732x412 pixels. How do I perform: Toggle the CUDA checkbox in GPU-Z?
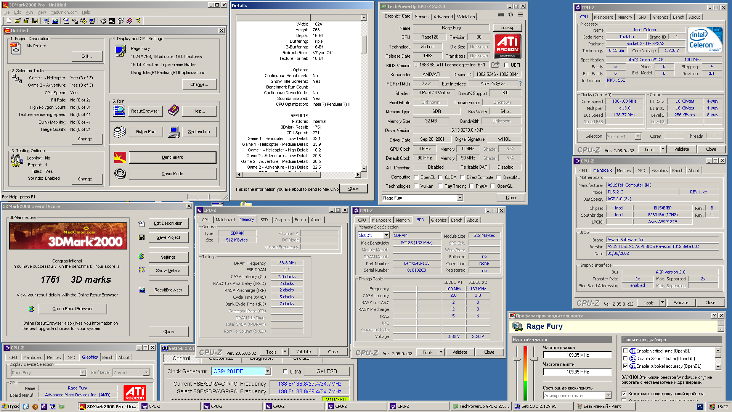(x=440, y=177)
